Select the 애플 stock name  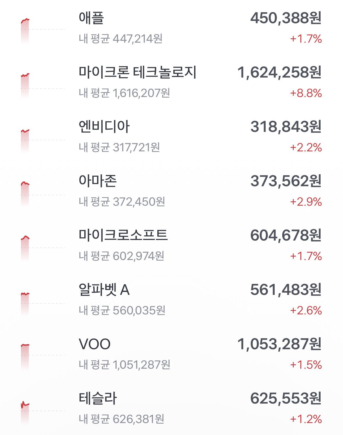pyautogui.click(x=91, y=18)
